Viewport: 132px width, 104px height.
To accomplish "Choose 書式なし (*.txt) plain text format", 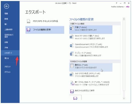I will tap(91, 67).
